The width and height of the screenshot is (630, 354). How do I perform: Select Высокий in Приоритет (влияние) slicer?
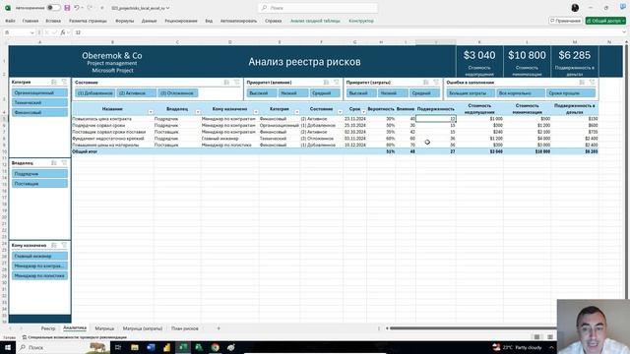[262, 93]
